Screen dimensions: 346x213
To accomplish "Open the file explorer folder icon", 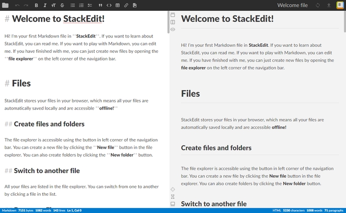I will click(5, 5).
